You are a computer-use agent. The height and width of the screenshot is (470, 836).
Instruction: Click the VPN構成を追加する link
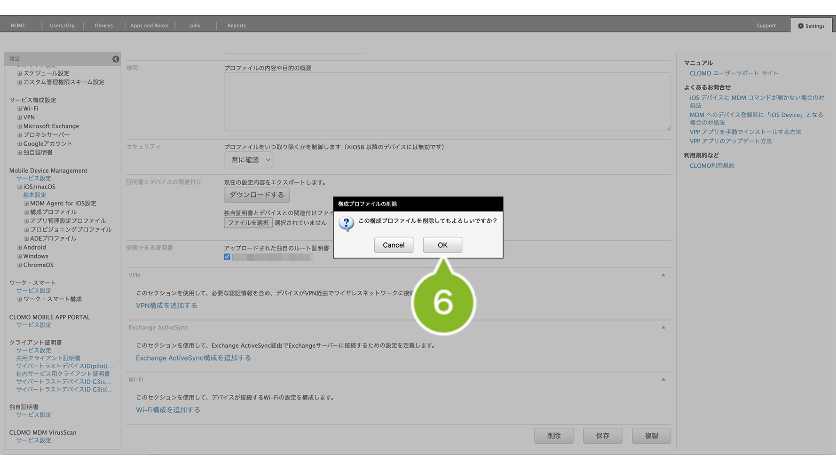(x=166, y=305)
